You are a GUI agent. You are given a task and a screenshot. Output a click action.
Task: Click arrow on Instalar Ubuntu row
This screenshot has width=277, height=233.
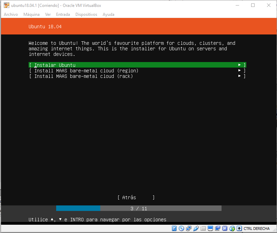click(239, 65)
